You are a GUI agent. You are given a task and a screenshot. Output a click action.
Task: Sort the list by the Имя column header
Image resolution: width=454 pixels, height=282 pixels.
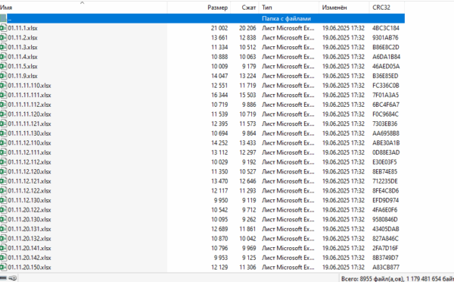tap(83, 8)
